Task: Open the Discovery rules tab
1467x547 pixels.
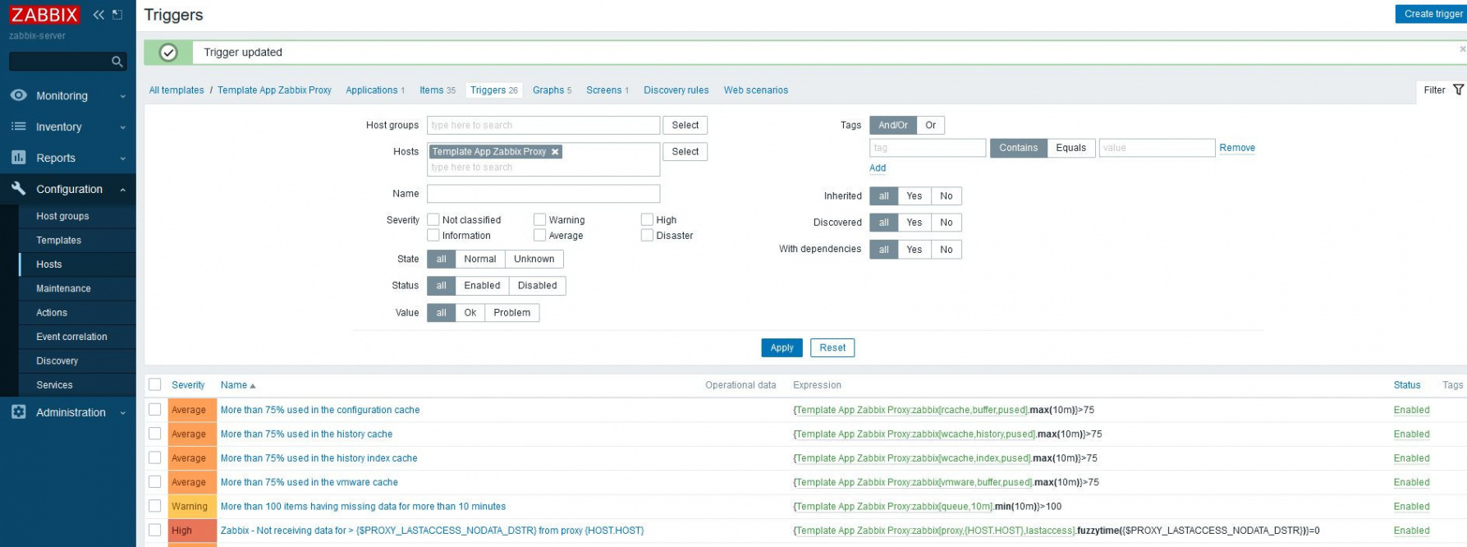Action: point(676,90)
